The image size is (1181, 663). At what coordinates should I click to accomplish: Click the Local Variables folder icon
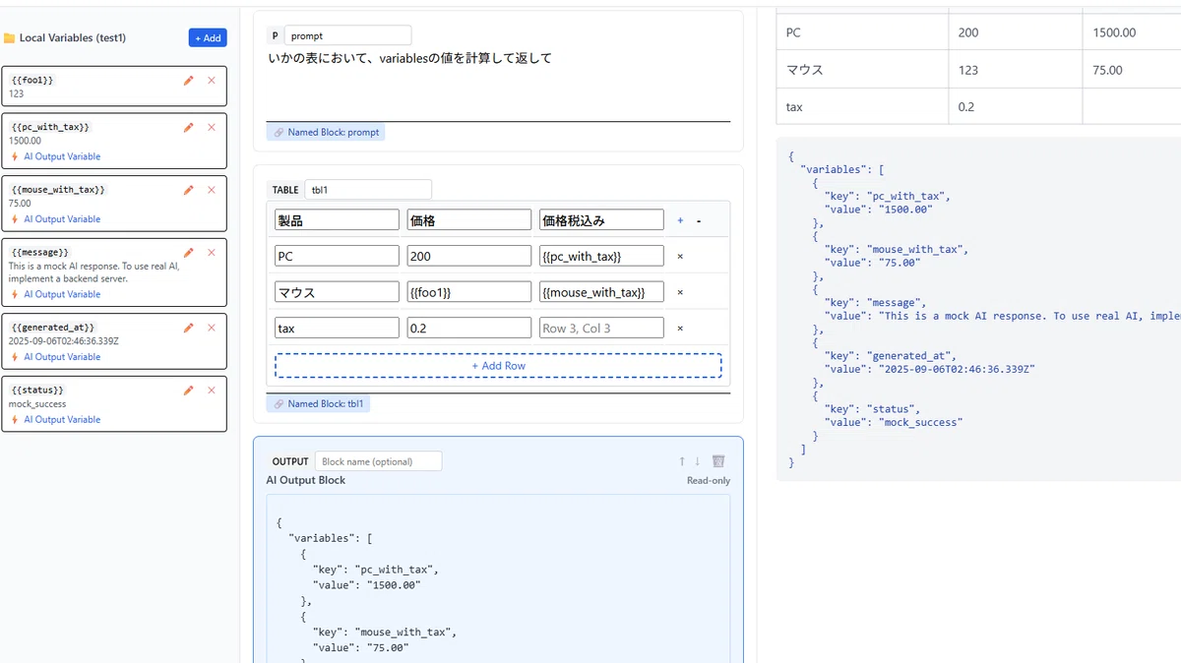[x=10, y=38]
